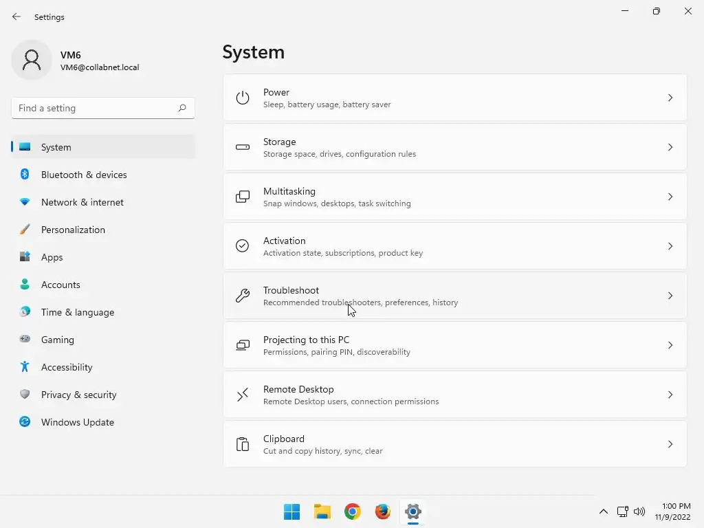Click the Gaming controller icon
This screenshot has width=704, height=528.
click(x=25, y=339)
